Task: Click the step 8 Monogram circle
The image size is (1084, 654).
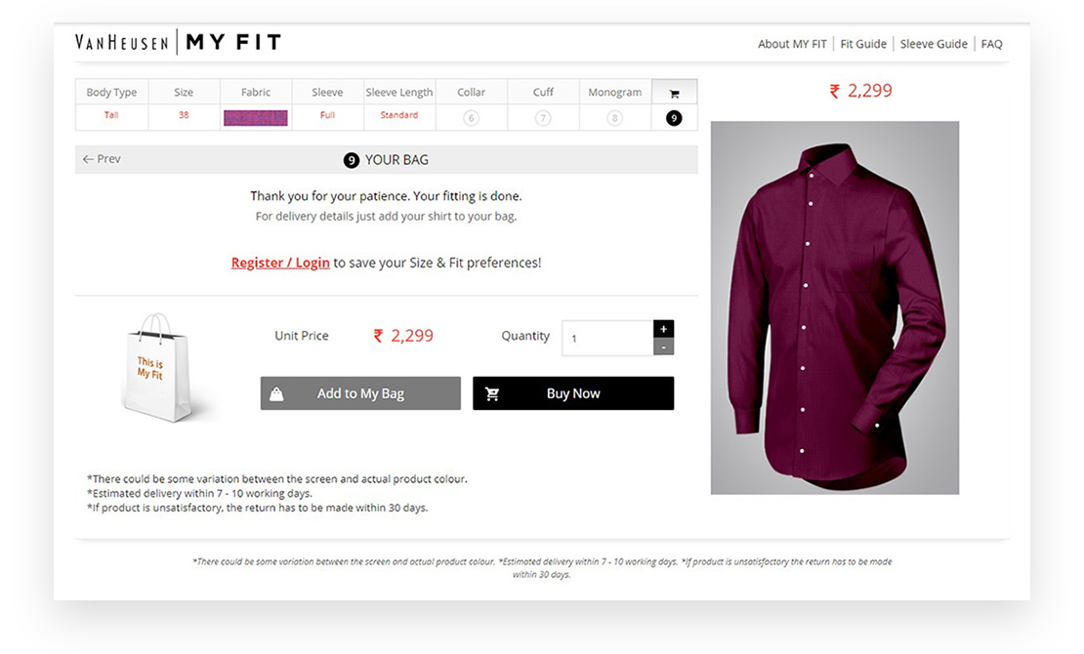Action: tap(614, 118)
